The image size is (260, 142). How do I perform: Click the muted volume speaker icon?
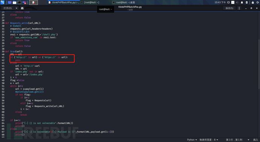(237, 3)
